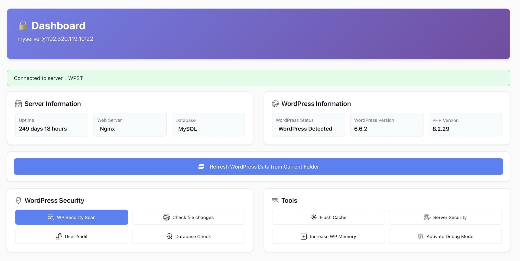Viewport: 520px width, 261px height.
Task: Select the Web Server Nginx card
Action: click(130, 125)
